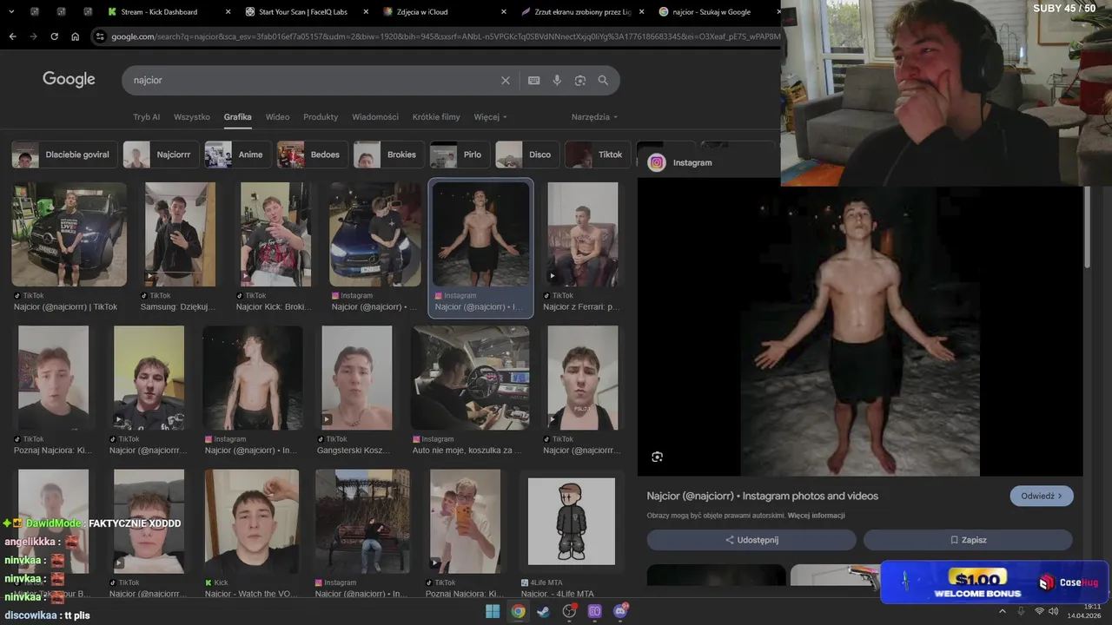
Task: Switch to Zdjęcia w iCloud browser tab
Action: click(444, 12)
